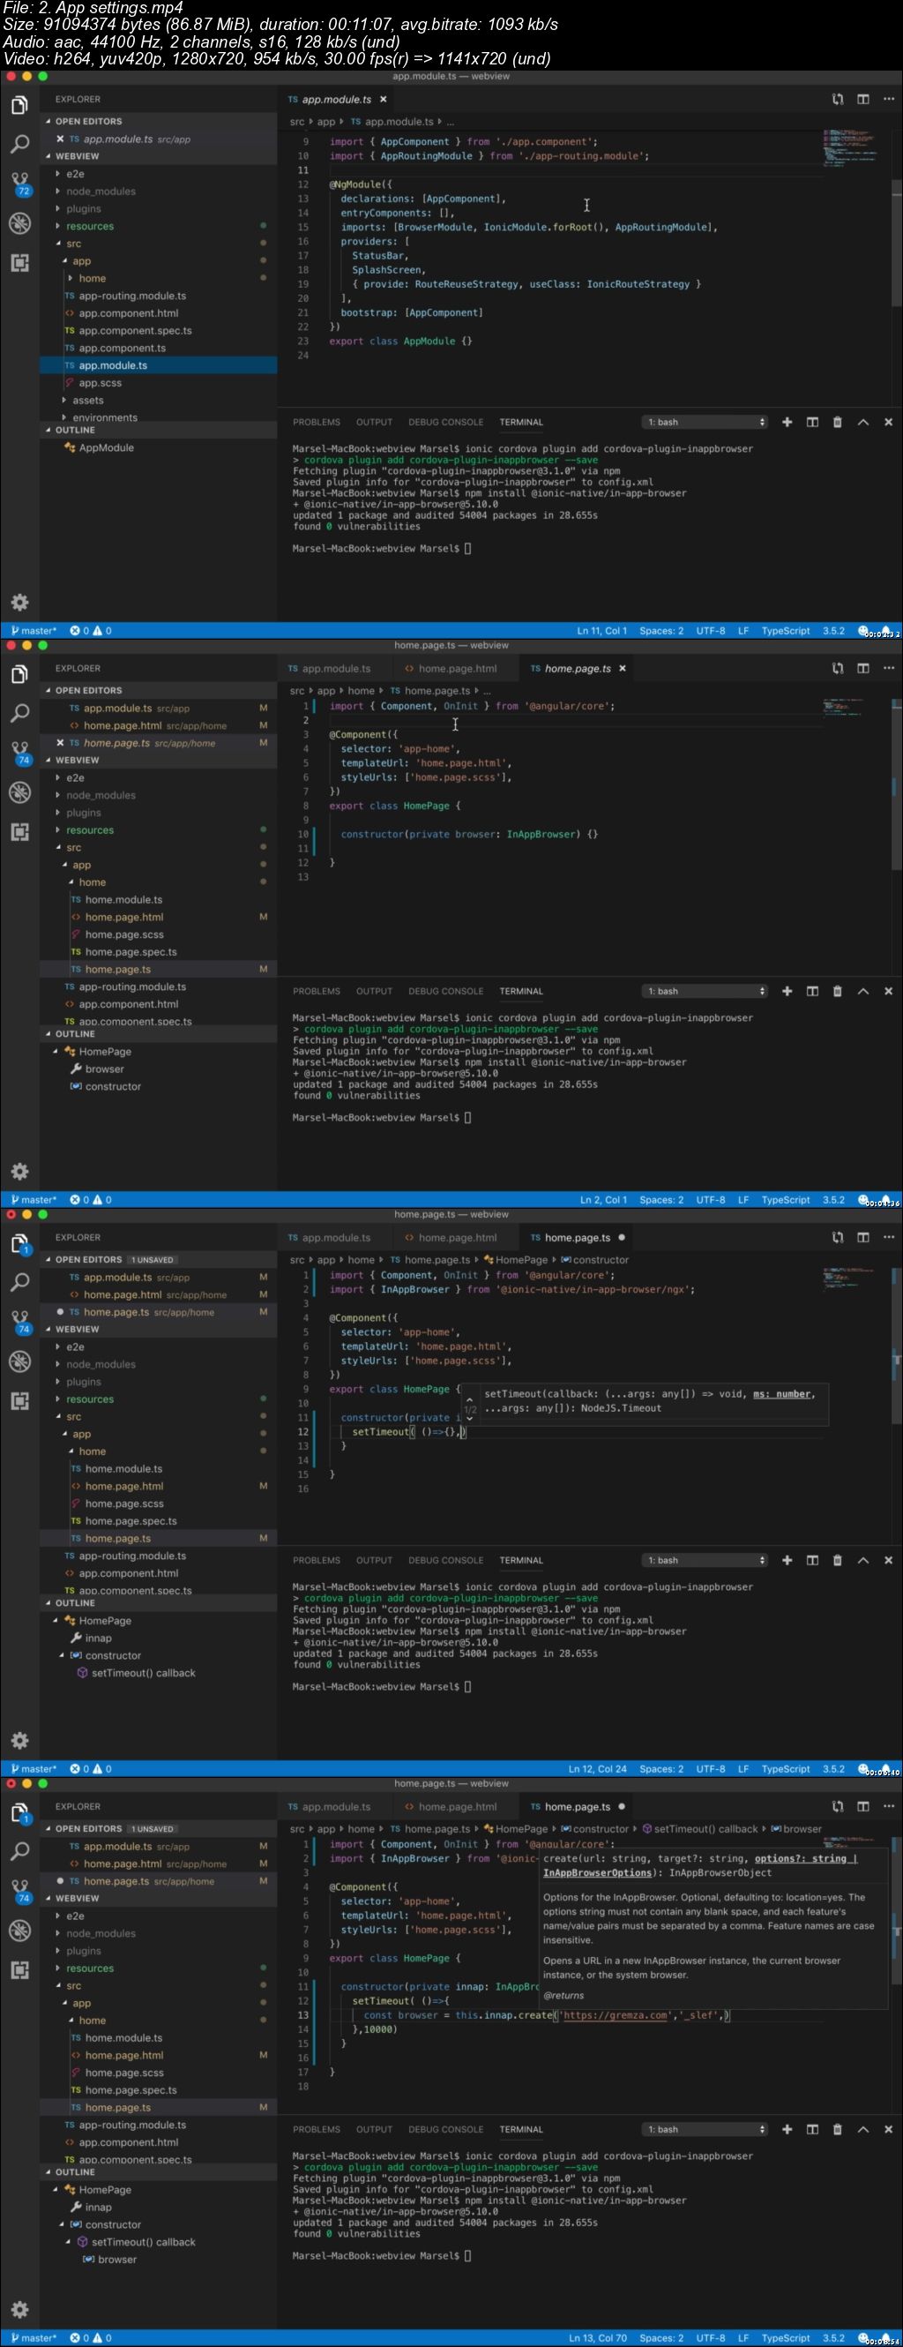Click 3.5.2 TypeScript version, app.module.ts window
Image resolution: width=903 pixels, height=2347 pixels.
[834, 631]
